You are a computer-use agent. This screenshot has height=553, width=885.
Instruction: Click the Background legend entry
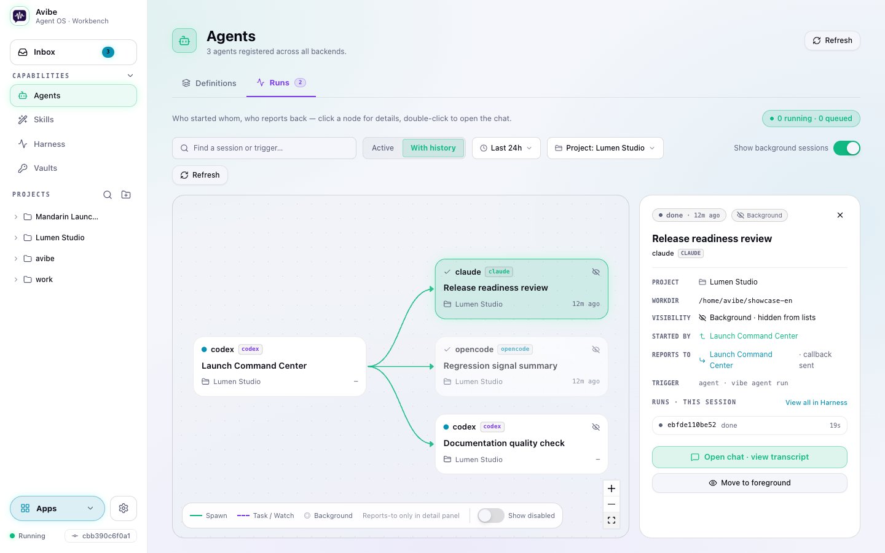pos(328,516)
